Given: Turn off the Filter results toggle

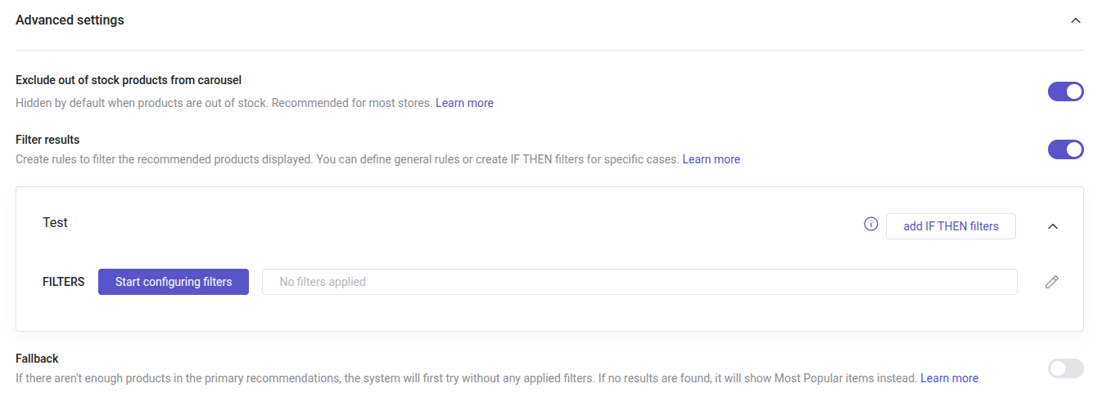Looking at the screenshot, I should click(x=1065, y=149).
